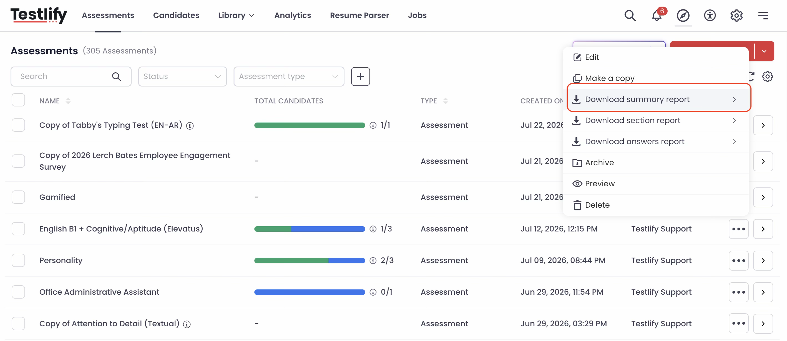The height and width of the screenshot is (341, 787).
Task: Click the compass explore icon
Action: click(x=683, y=15)
